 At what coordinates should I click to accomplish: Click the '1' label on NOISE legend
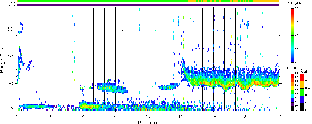tap(306, 110)
